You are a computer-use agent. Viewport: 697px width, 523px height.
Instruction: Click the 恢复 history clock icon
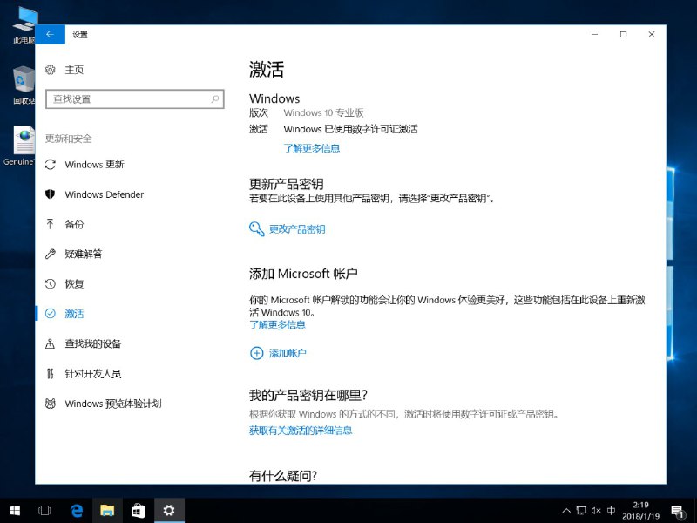tap(51, 284)
